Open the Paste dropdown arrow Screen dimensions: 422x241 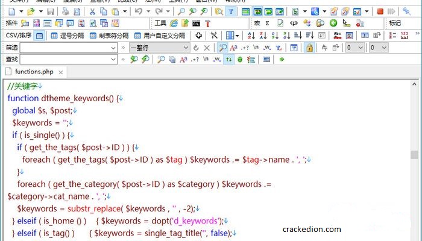(x=125, y=11)
